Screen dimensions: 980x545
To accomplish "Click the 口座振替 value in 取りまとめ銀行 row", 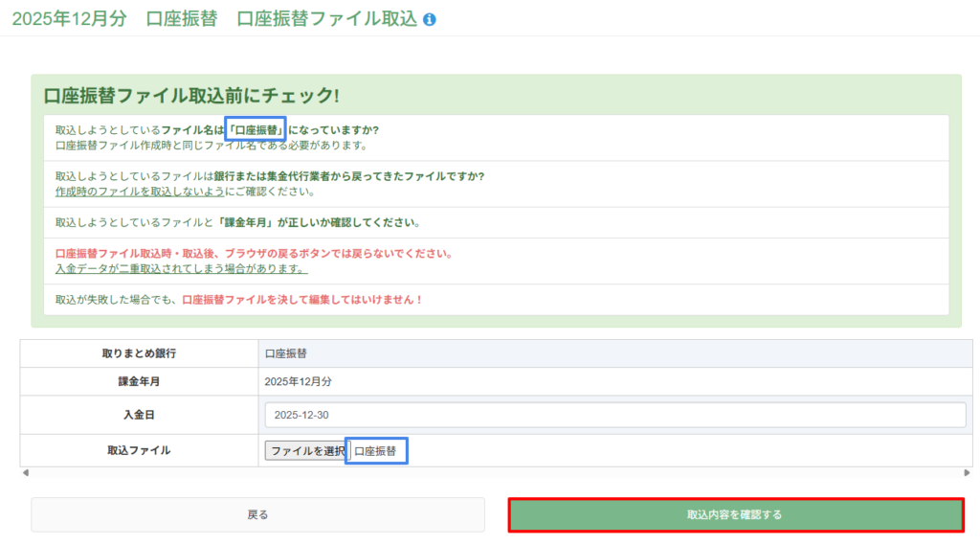I will 286,353.
